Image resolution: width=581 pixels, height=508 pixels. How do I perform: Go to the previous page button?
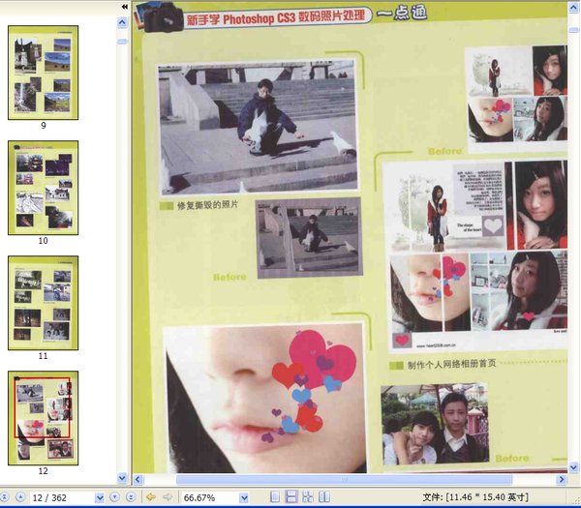(20, 497)
